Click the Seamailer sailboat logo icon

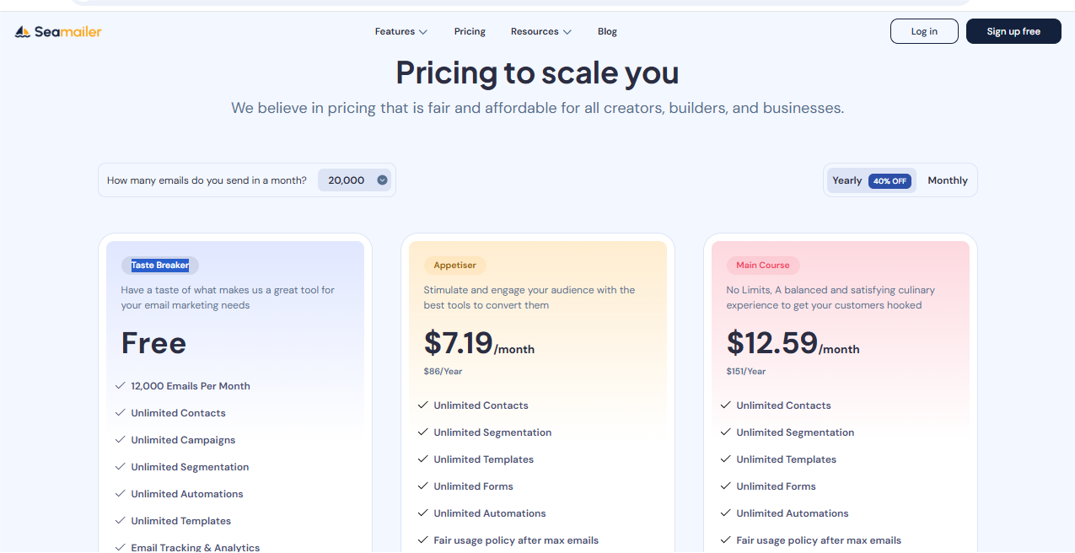[x=23, y=32]
